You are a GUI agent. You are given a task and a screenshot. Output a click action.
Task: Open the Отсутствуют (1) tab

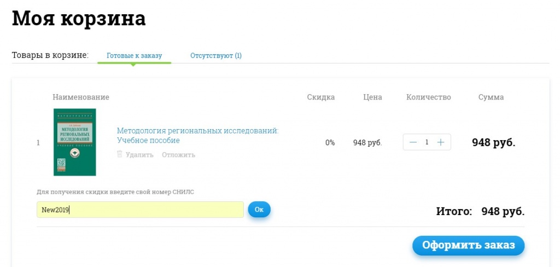coord(215,56)
